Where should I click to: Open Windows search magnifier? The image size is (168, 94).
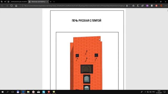tap(8, 92)
